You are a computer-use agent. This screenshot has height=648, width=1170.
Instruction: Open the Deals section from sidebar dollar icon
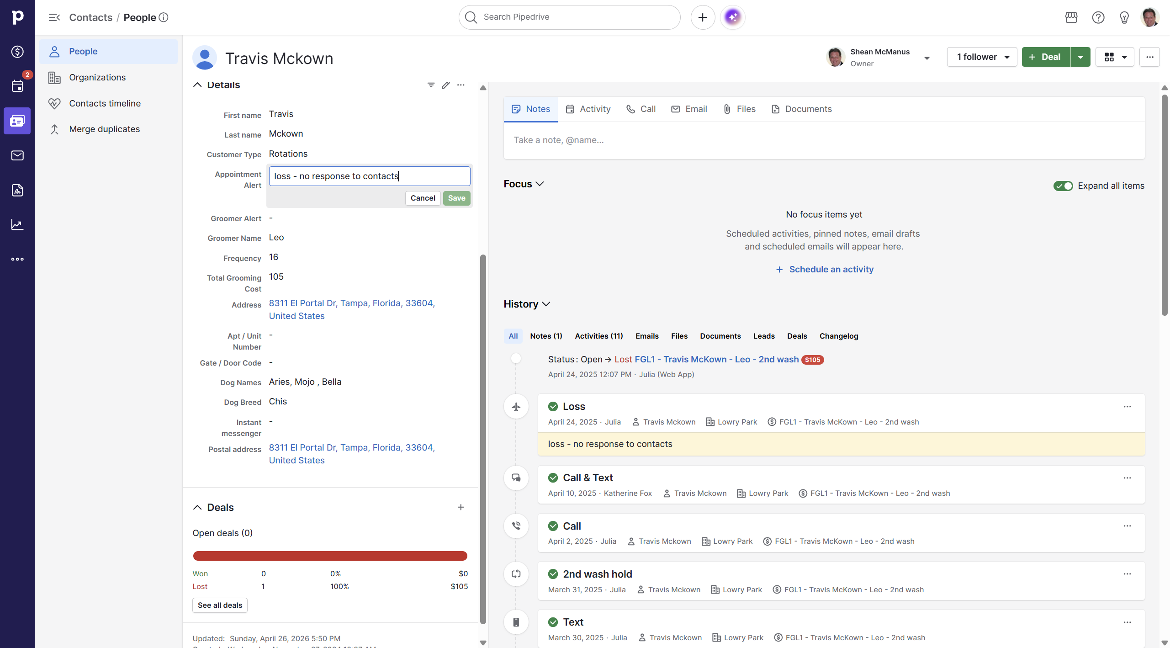(17, 52)
